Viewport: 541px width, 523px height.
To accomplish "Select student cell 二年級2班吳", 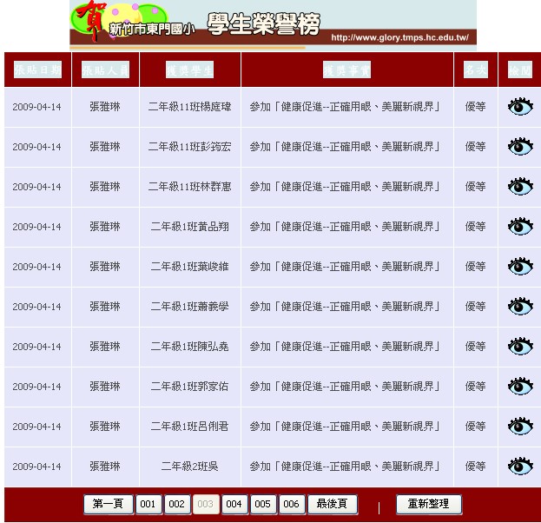I will [189, 467].
